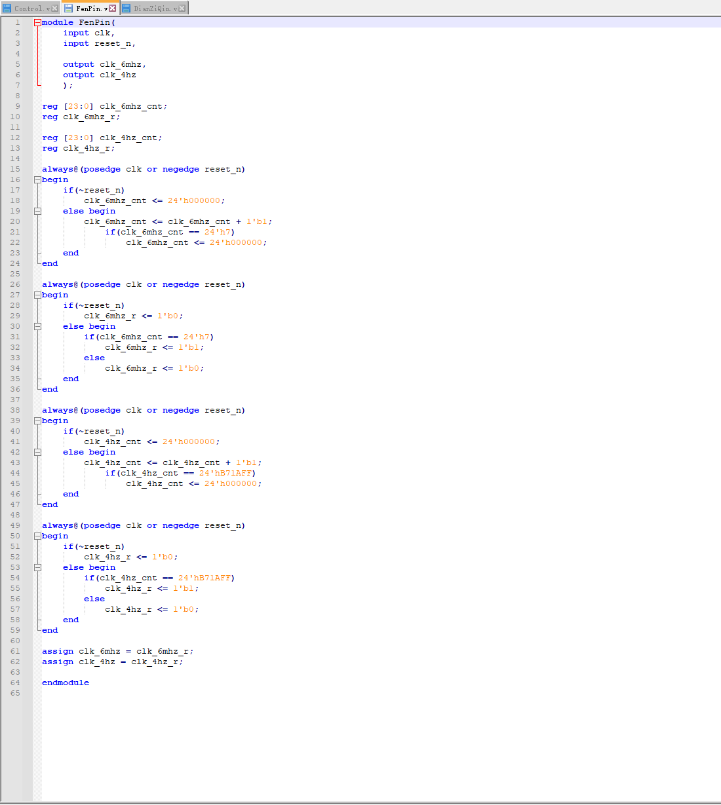Close the FenPin.v tab
Viewport: 721px width, 805px height.
113,9
